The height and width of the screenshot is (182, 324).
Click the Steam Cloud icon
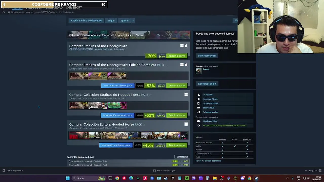pos(199,108)
